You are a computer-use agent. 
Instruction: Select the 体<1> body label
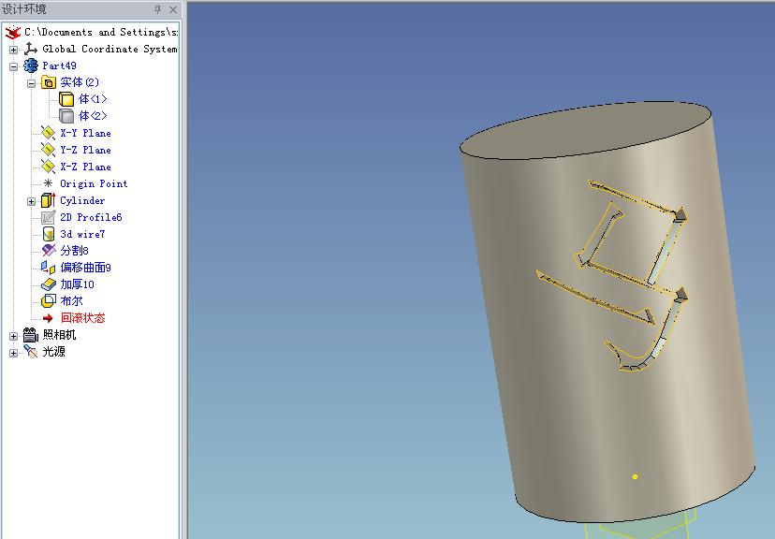pyautogui.click(x=93, y=99)
